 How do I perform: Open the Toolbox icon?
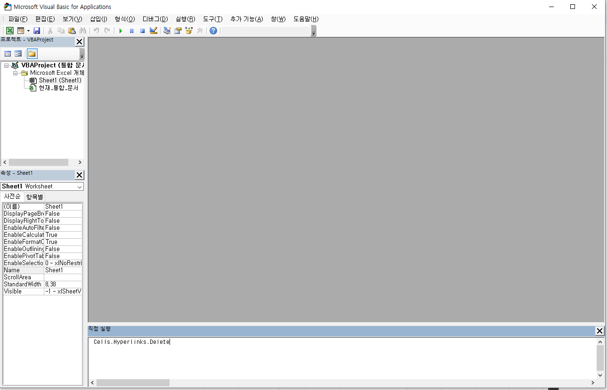(200, 31)
